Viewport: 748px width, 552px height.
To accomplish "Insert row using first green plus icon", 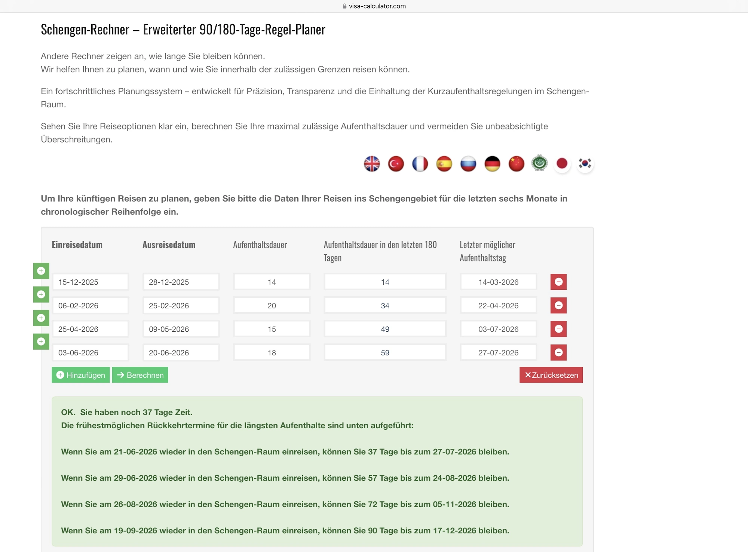I will [41, 271].
